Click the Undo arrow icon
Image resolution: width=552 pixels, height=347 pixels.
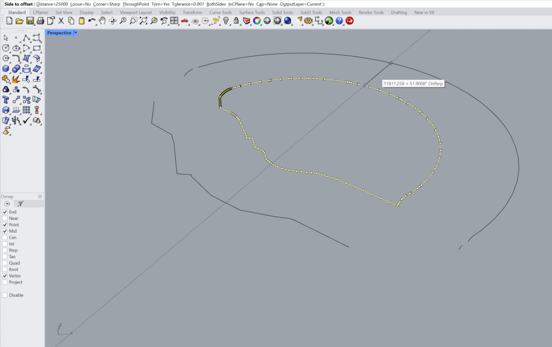tap(92, 21)
